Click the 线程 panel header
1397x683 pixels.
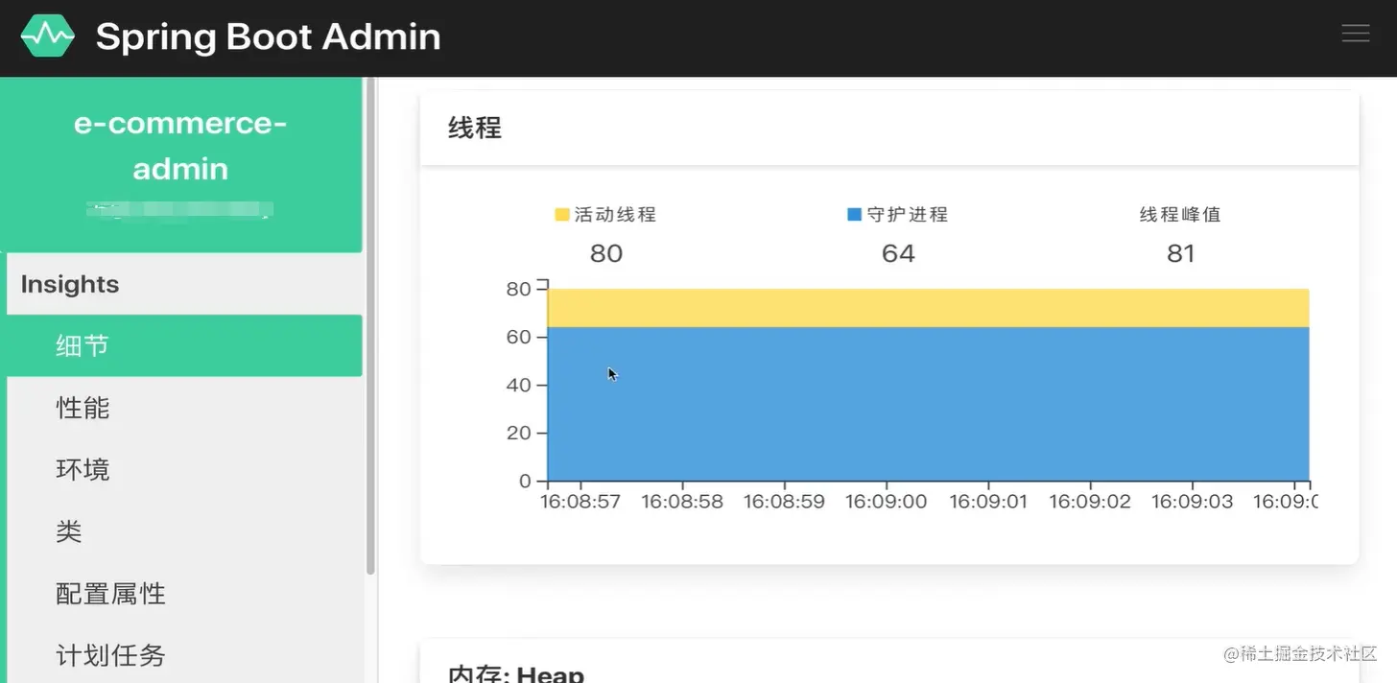(889, 128)
